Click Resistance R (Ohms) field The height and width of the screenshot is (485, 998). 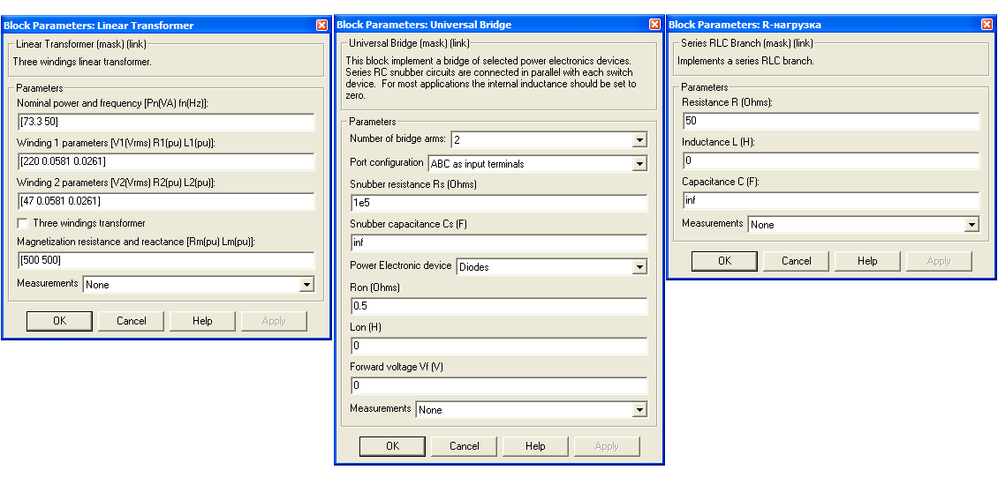[x=831, y=122]
